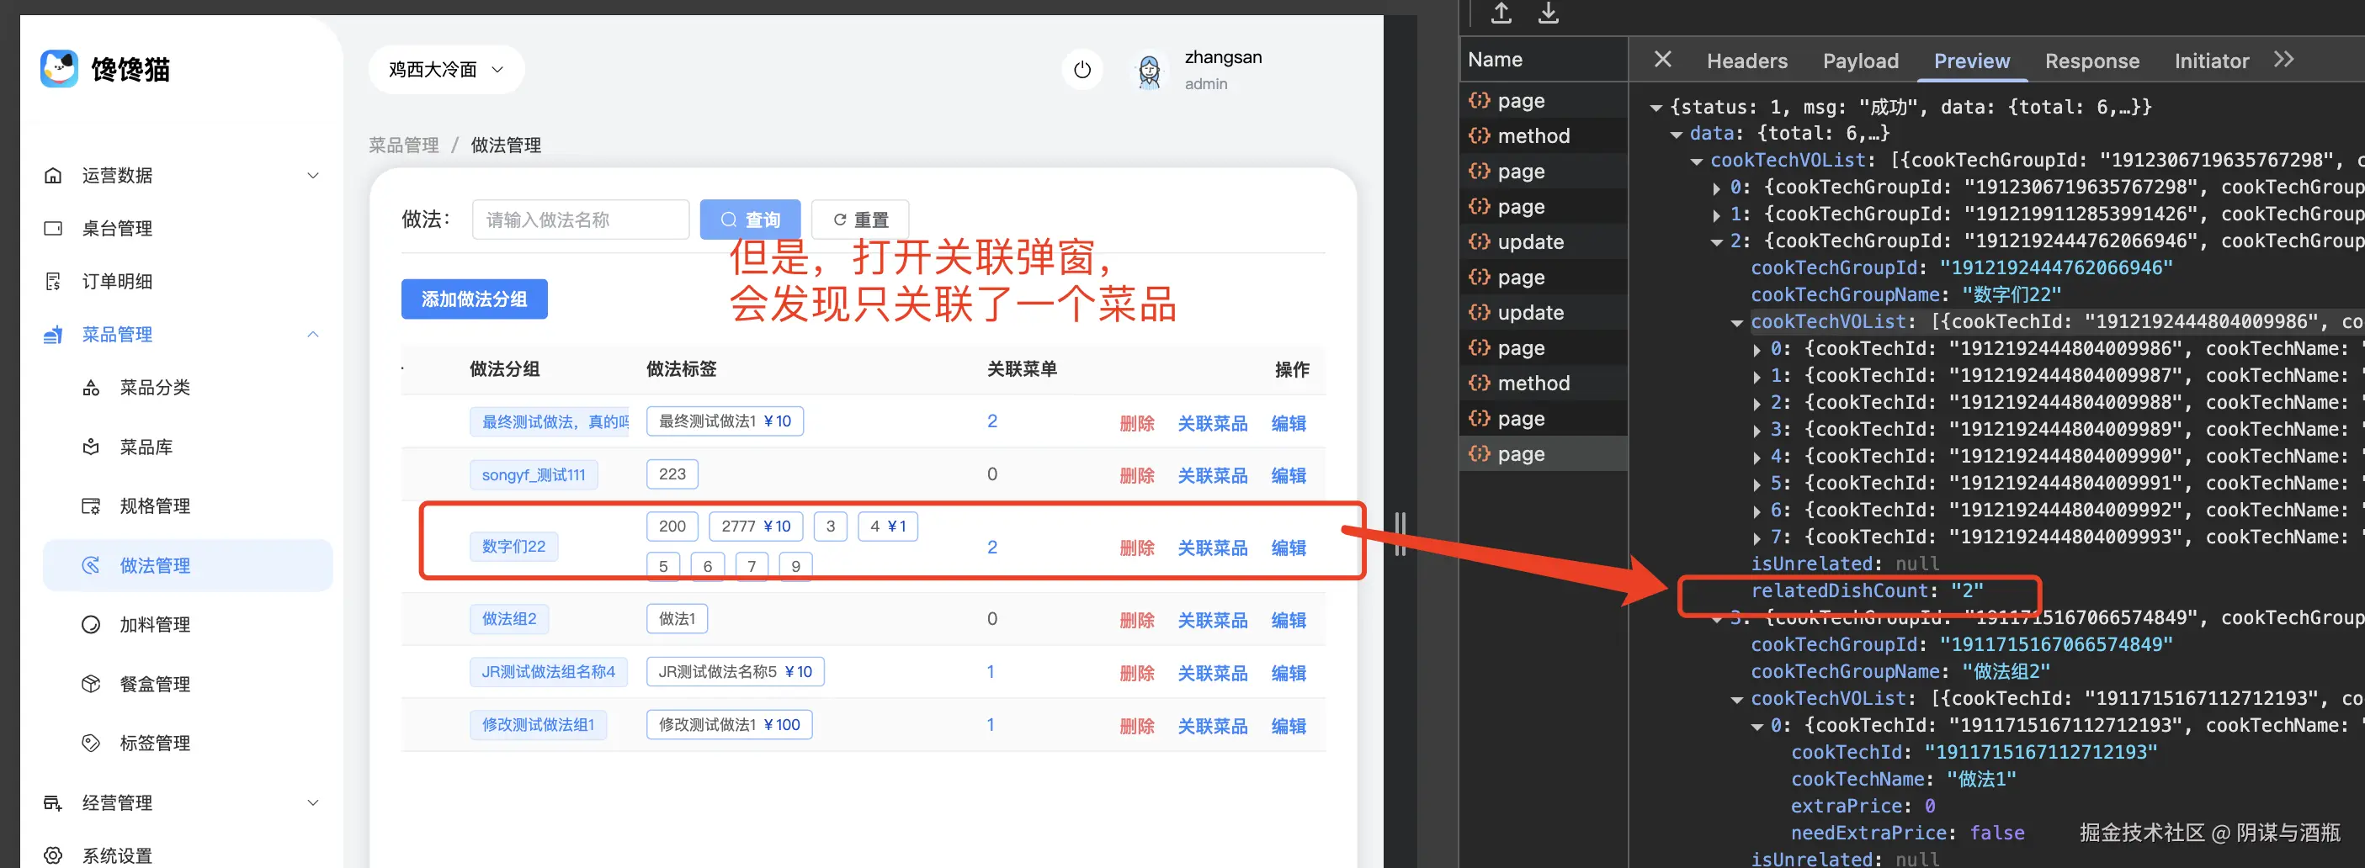Click the 223 tag in songyf row
The width and height of the screenshot is (2365, 868).
672,474
